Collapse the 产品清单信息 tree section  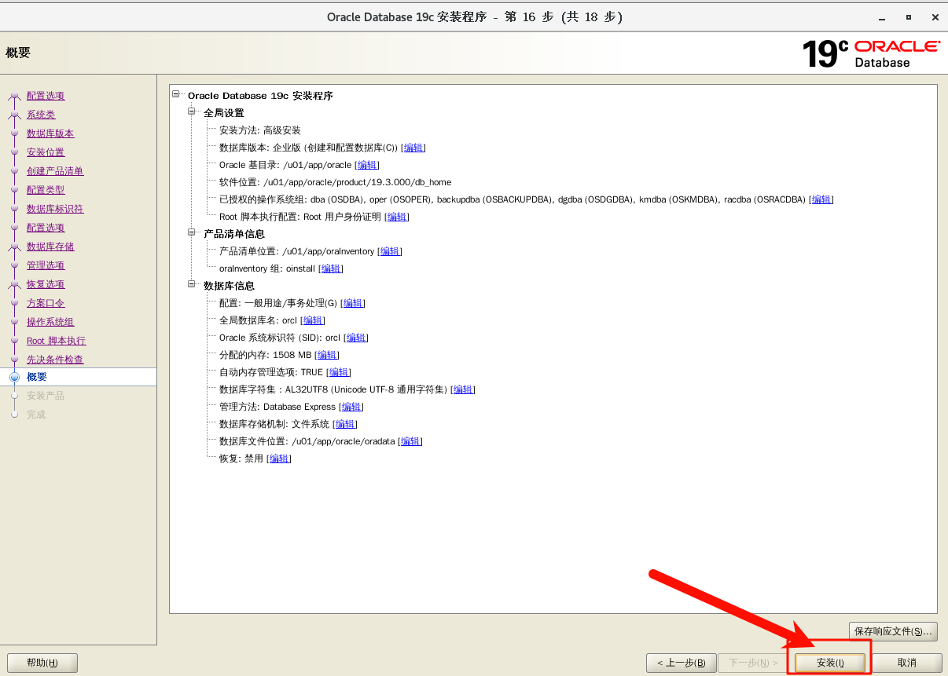pos(192,233)
